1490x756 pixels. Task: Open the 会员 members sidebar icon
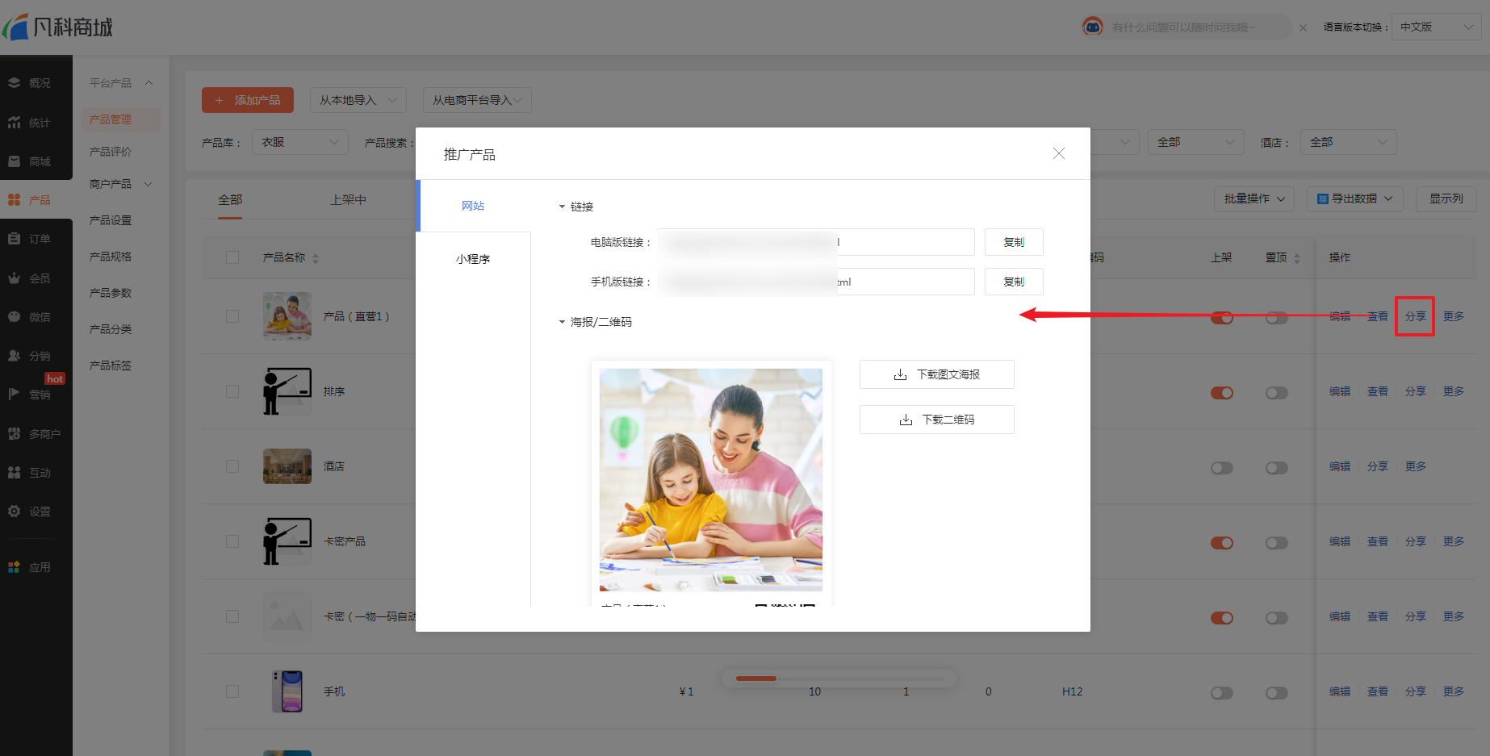pos(14,278)
